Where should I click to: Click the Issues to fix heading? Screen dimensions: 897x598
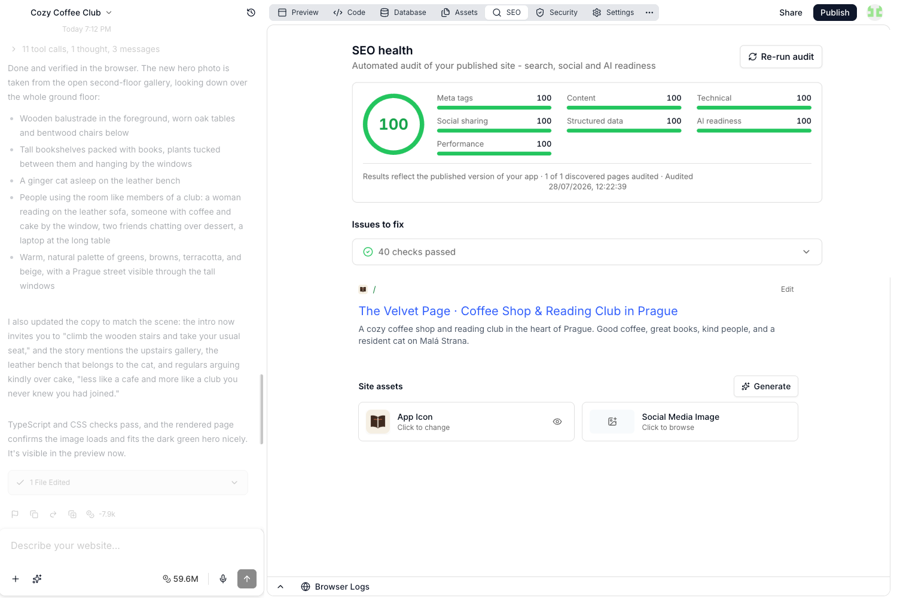pyautogui.click(x=378, y=224)
